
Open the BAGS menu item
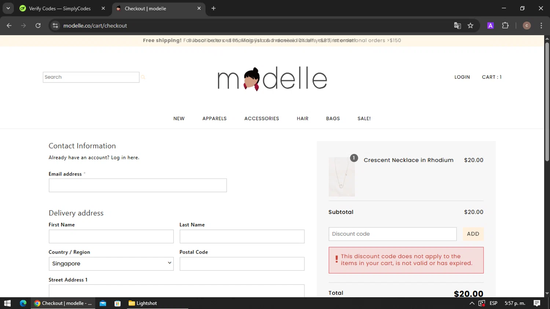pyautogui.click(x=333, y=118)
